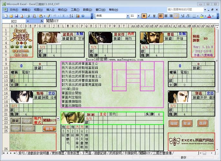Open the font size 11 dropdown

click(138, 15)
